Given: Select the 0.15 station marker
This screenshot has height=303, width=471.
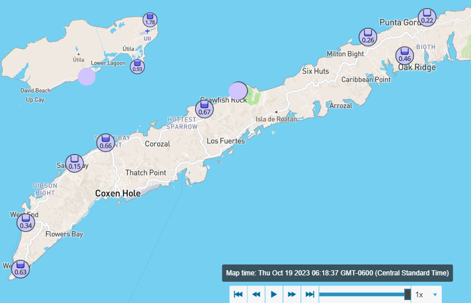Looking at the screenshot, I should [x=74, y=163].
